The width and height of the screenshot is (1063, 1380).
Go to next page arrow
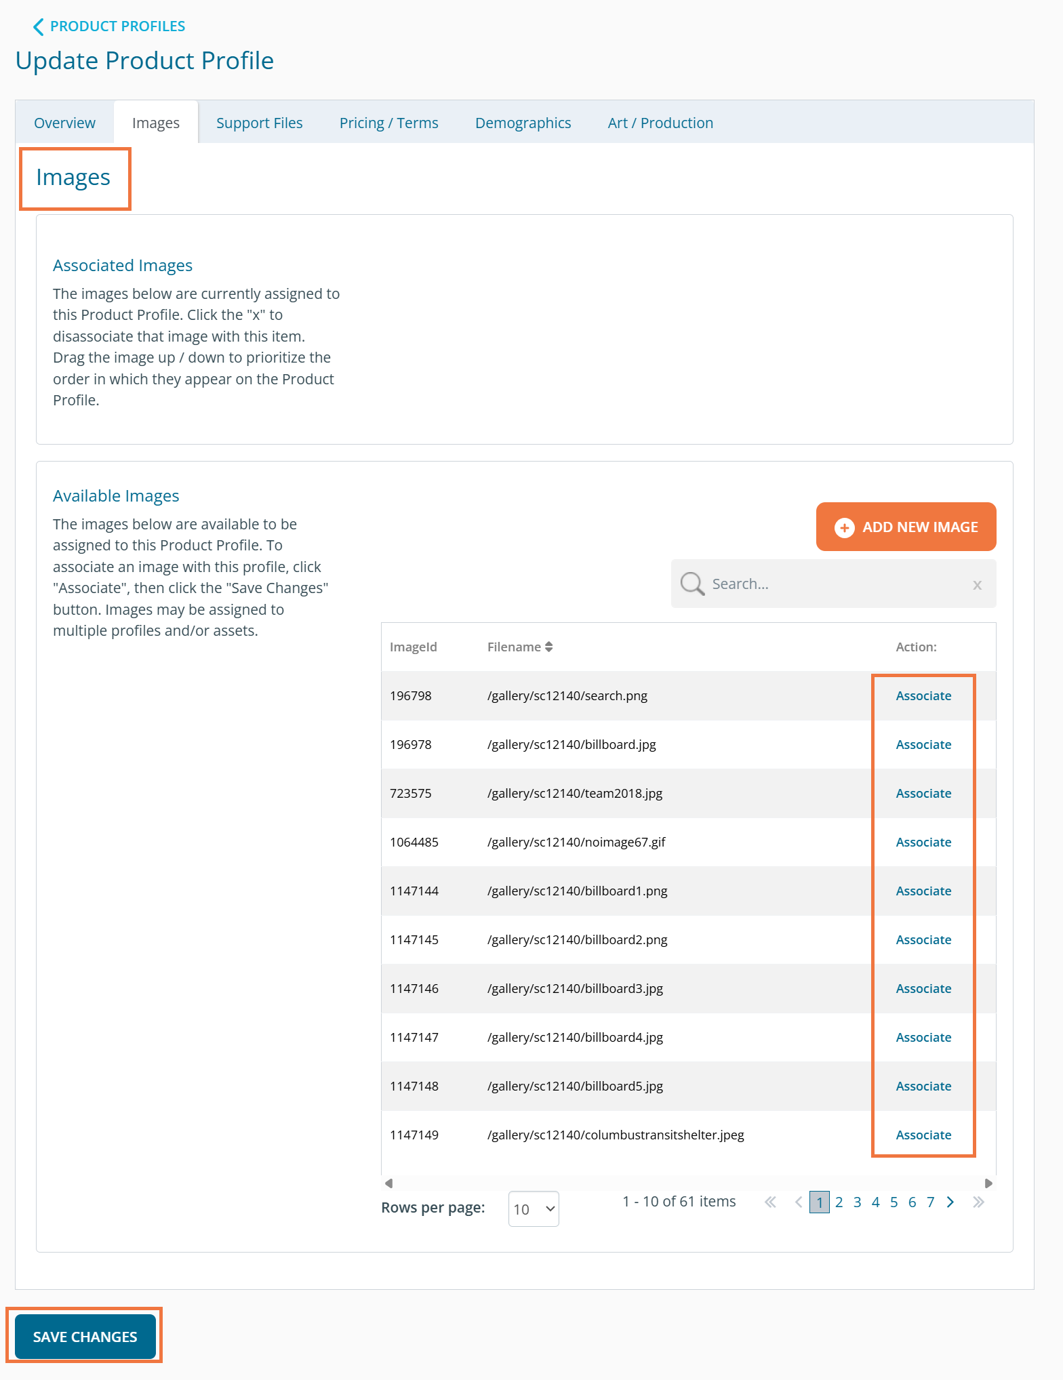pyautogui.click(x=950, y=1202)
